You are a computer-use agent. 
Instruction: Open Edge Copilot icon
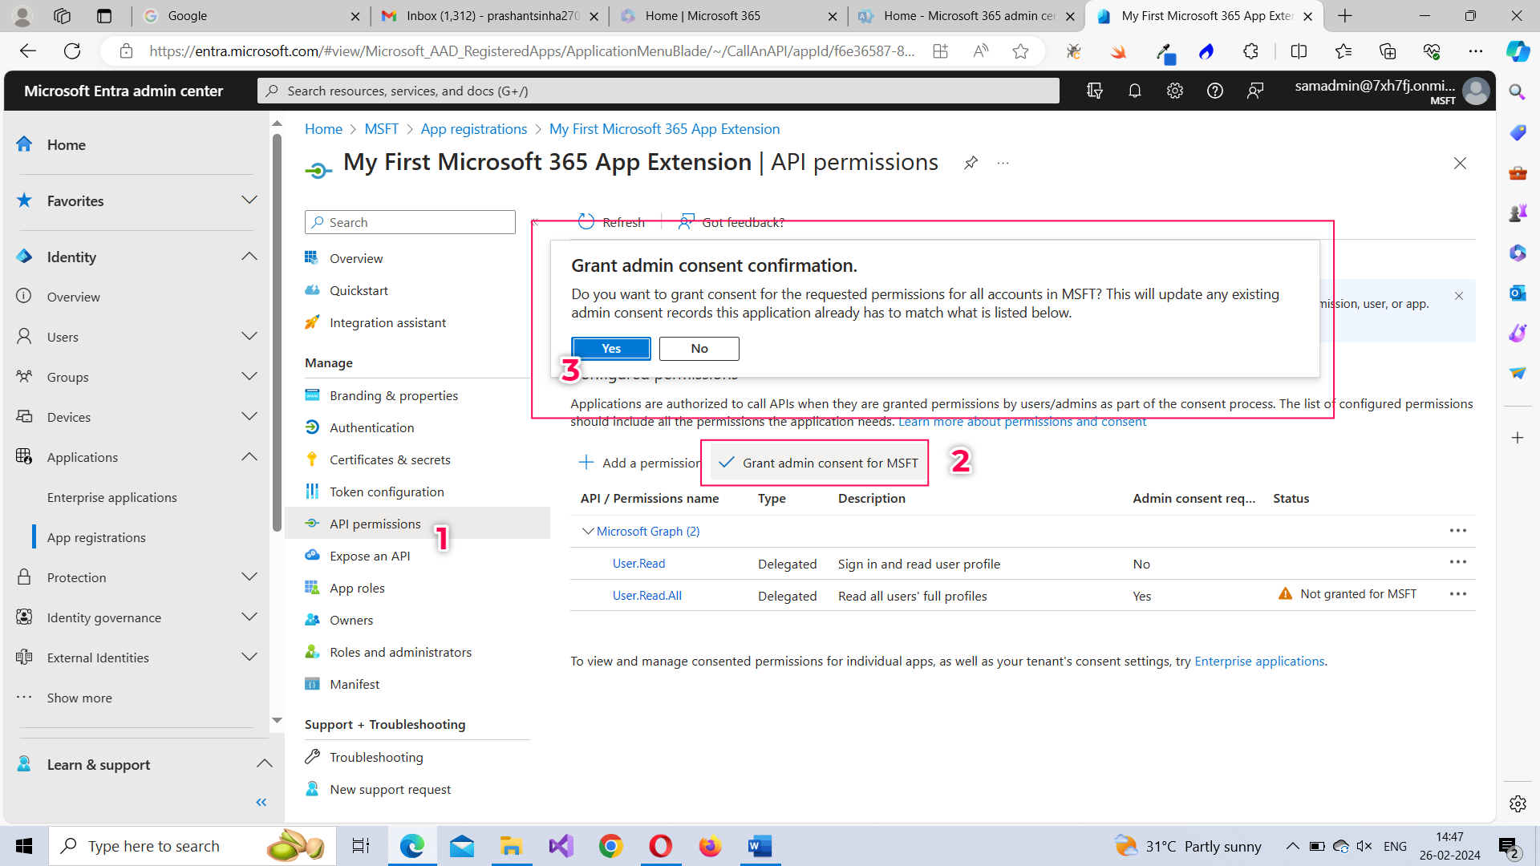click(1518, 51)
